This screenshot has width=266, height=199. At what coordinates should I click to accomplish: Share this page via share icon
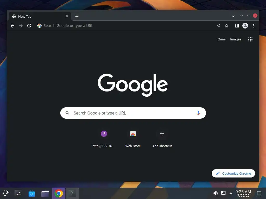(218, 26)
